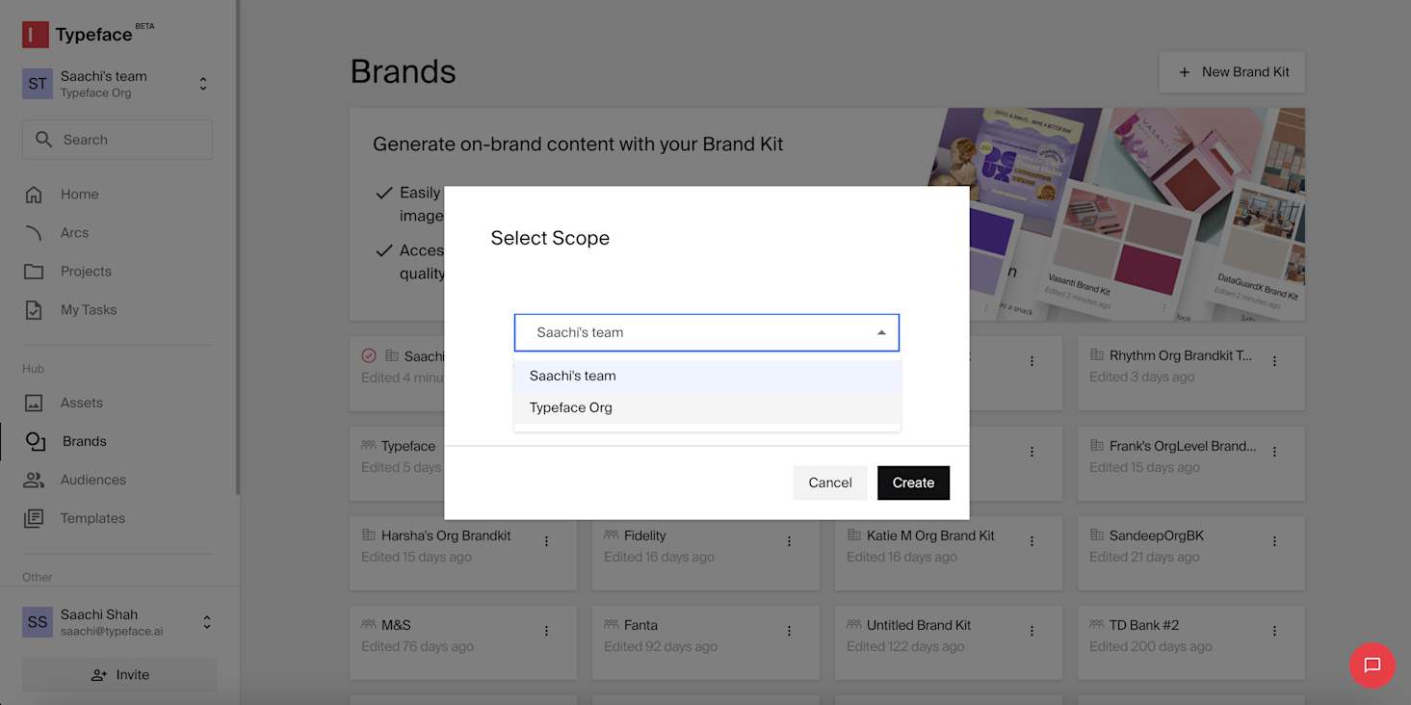Click the Projects folder icon
Image resolution: width=1411 pixels, height=705 pixels.
[34, 272]
